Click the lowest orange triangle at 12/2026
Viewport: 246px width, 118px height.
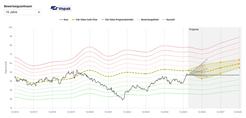tap(202, 78)
